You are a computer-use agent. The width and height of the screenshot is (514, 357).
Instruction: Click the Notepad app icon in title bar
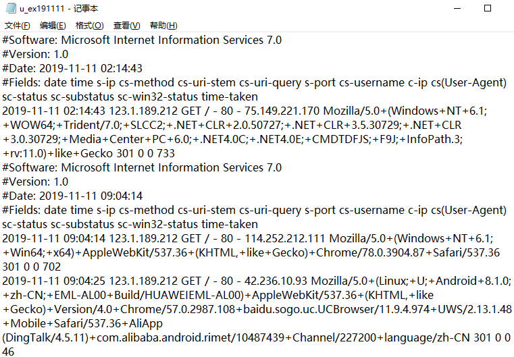click(9, 8)
